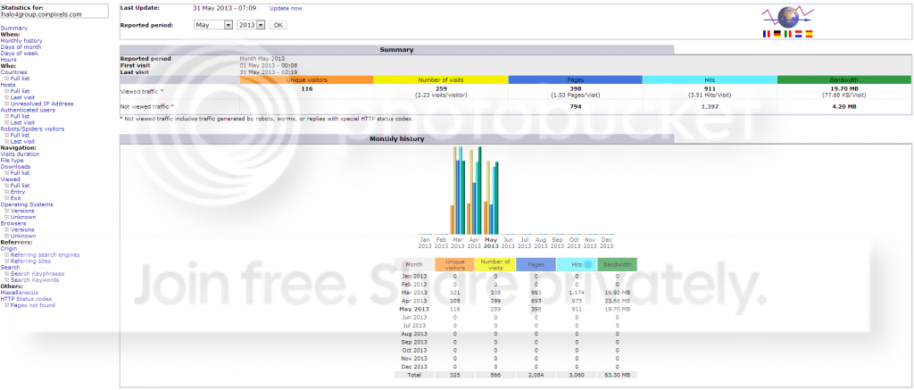Viewport: 914px width, 390px height.
Task: Open the Countries report link
Action: (13, 72)
